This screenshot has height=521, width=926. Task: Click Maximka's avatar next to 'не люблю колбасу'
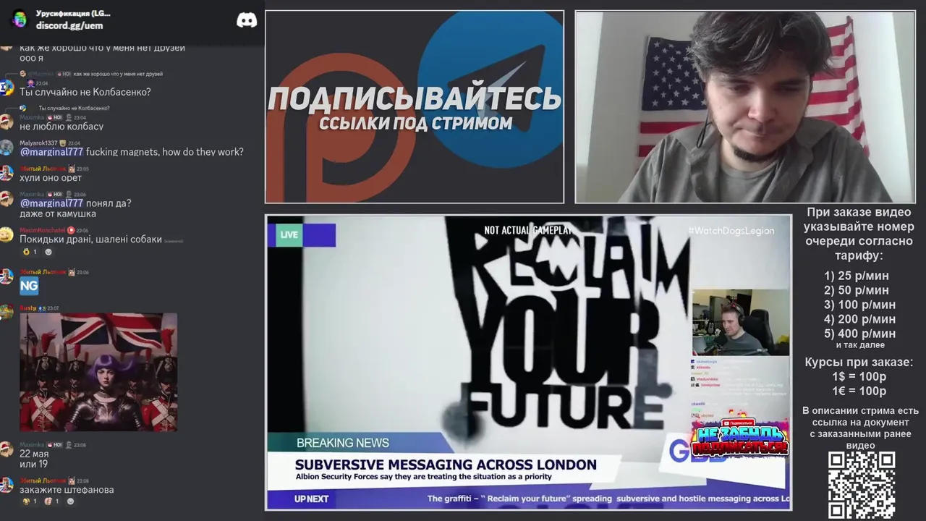pyautogui.click(x=7, y=122)
